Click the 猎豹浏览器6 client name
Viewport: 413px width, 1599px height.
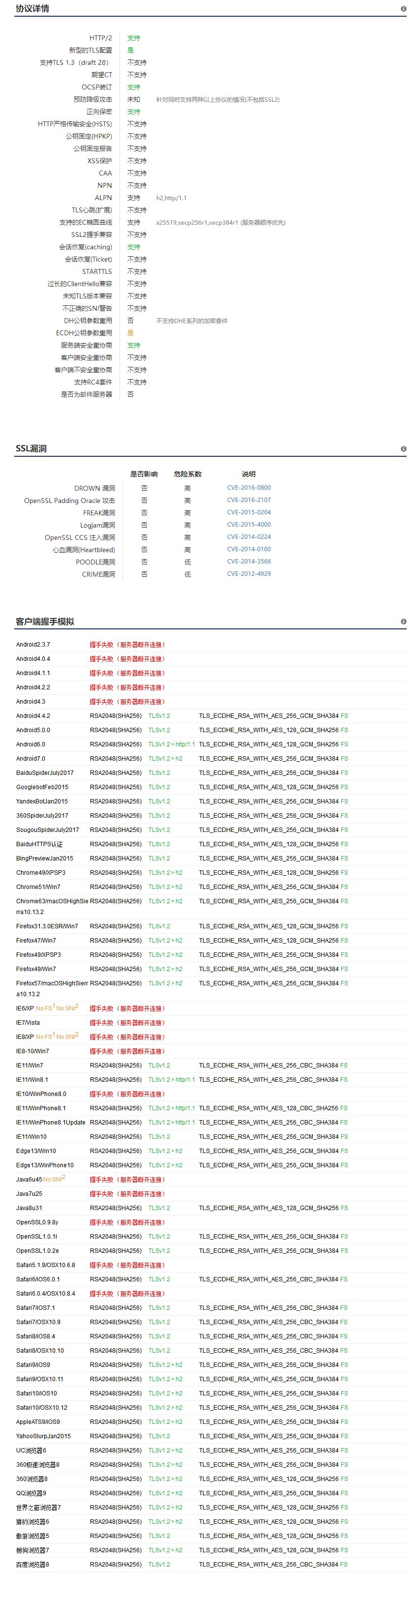click(x=32, y=1522)
